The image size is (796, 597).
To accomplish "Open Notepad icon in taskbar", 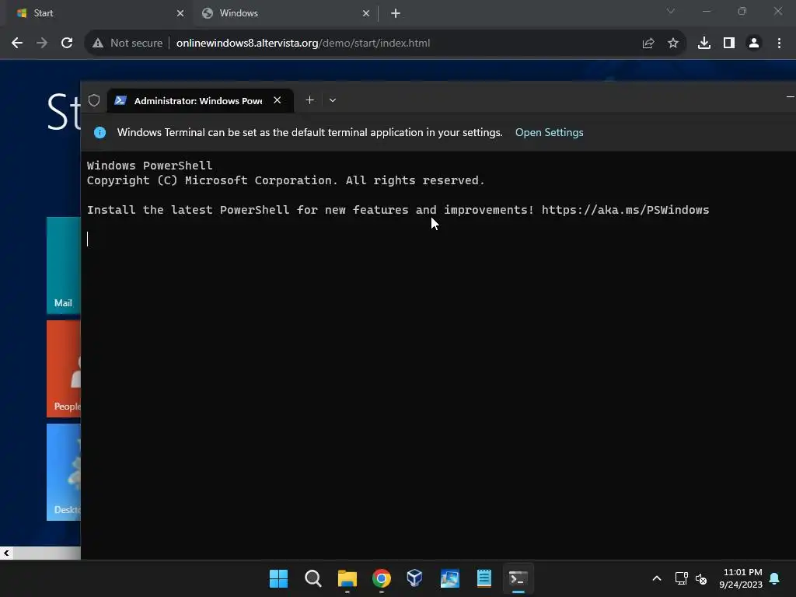I will coord(484,578).
